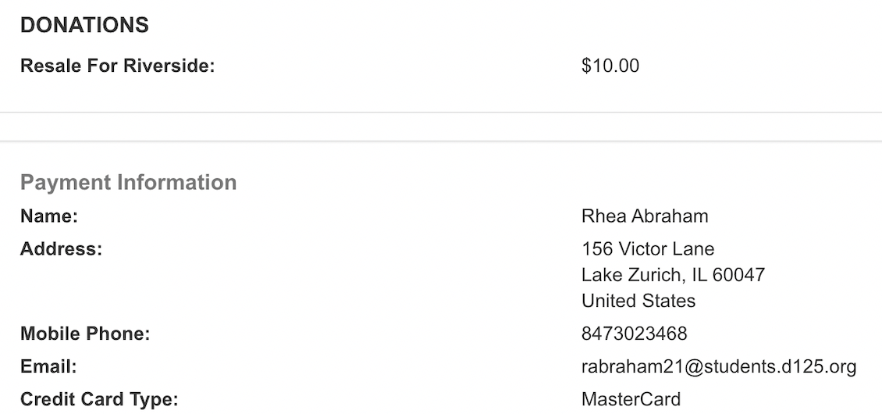The height and width of the screenshot is (414, 882).
Task: Click the Address field label
Action: [61, 249]
